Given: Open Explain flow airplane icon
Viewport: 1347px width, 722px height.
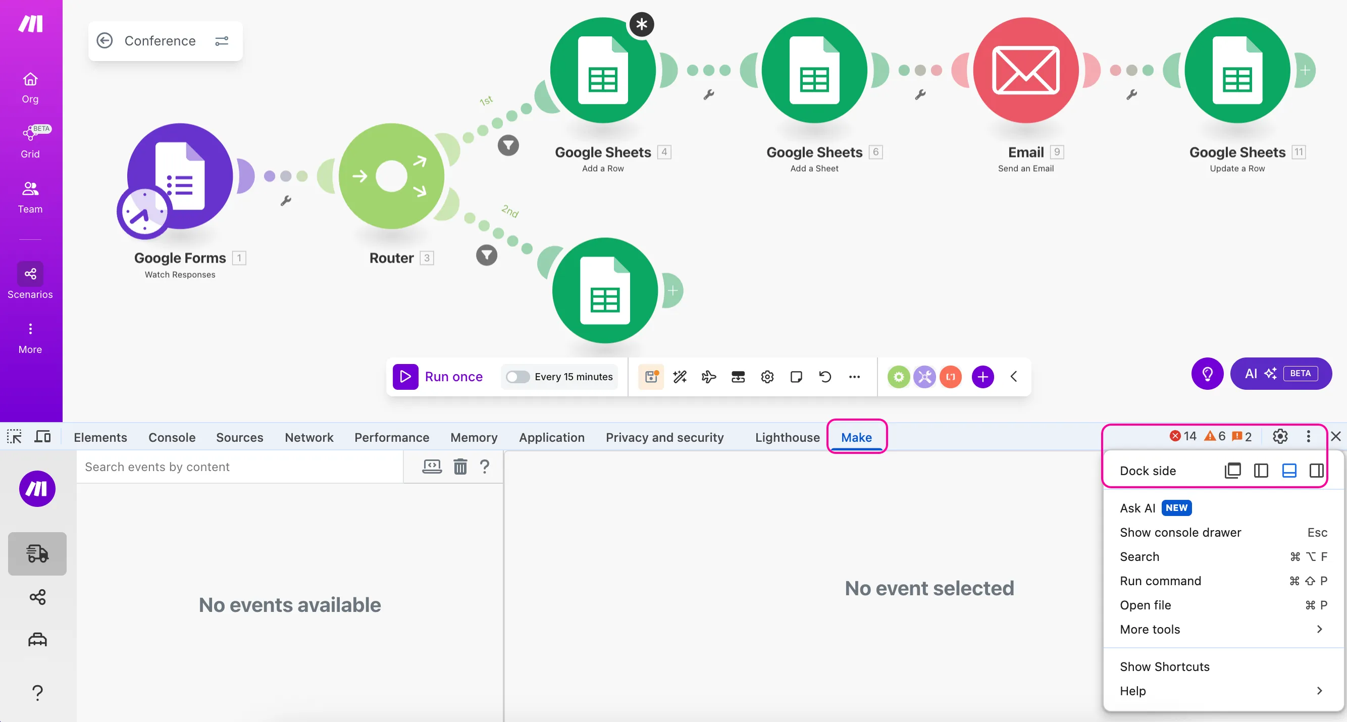Looking at the screenshot, I should (x=708, y=377).
